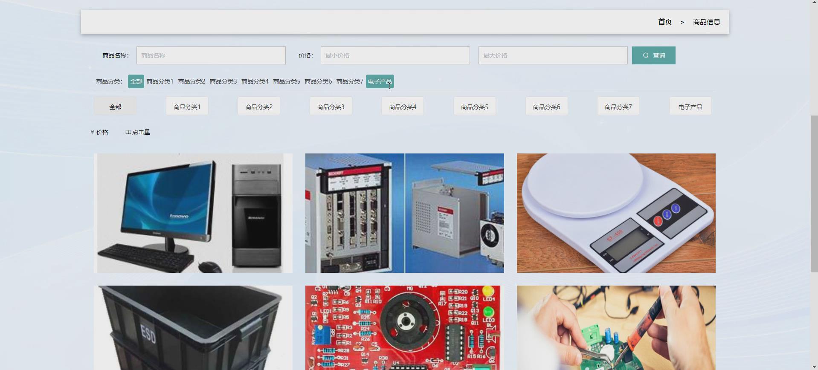This screenshot has height=370, width=818.
Task: Choose the 商品分类1 text tag in filter line
Action: coord(160,81)
